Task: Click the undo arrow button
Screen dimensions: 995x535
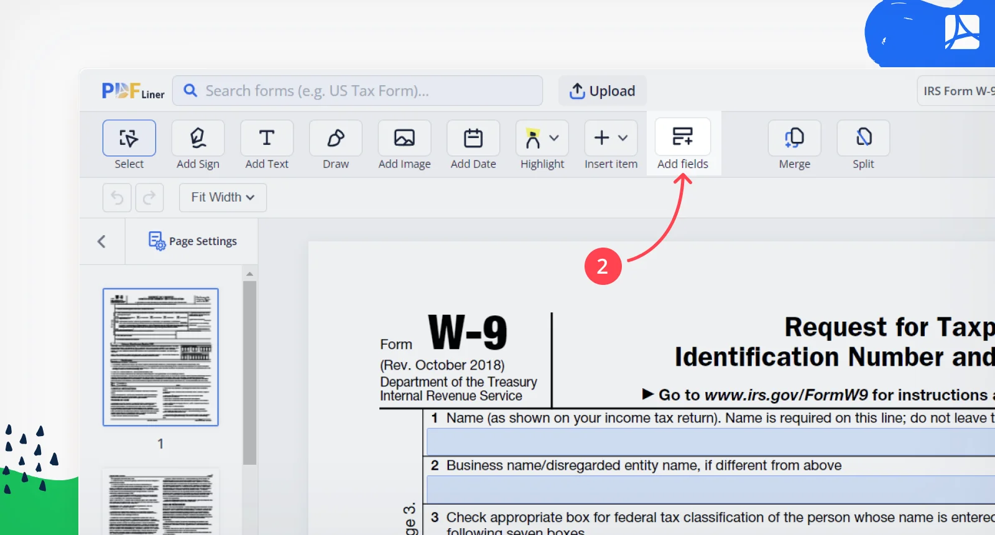Action: pyautogui.click(x=117, y=198)
